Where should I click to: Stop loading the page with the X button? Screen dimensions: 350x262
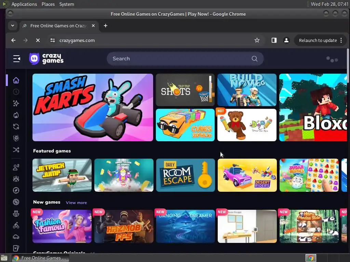click(x=38, y=40)
